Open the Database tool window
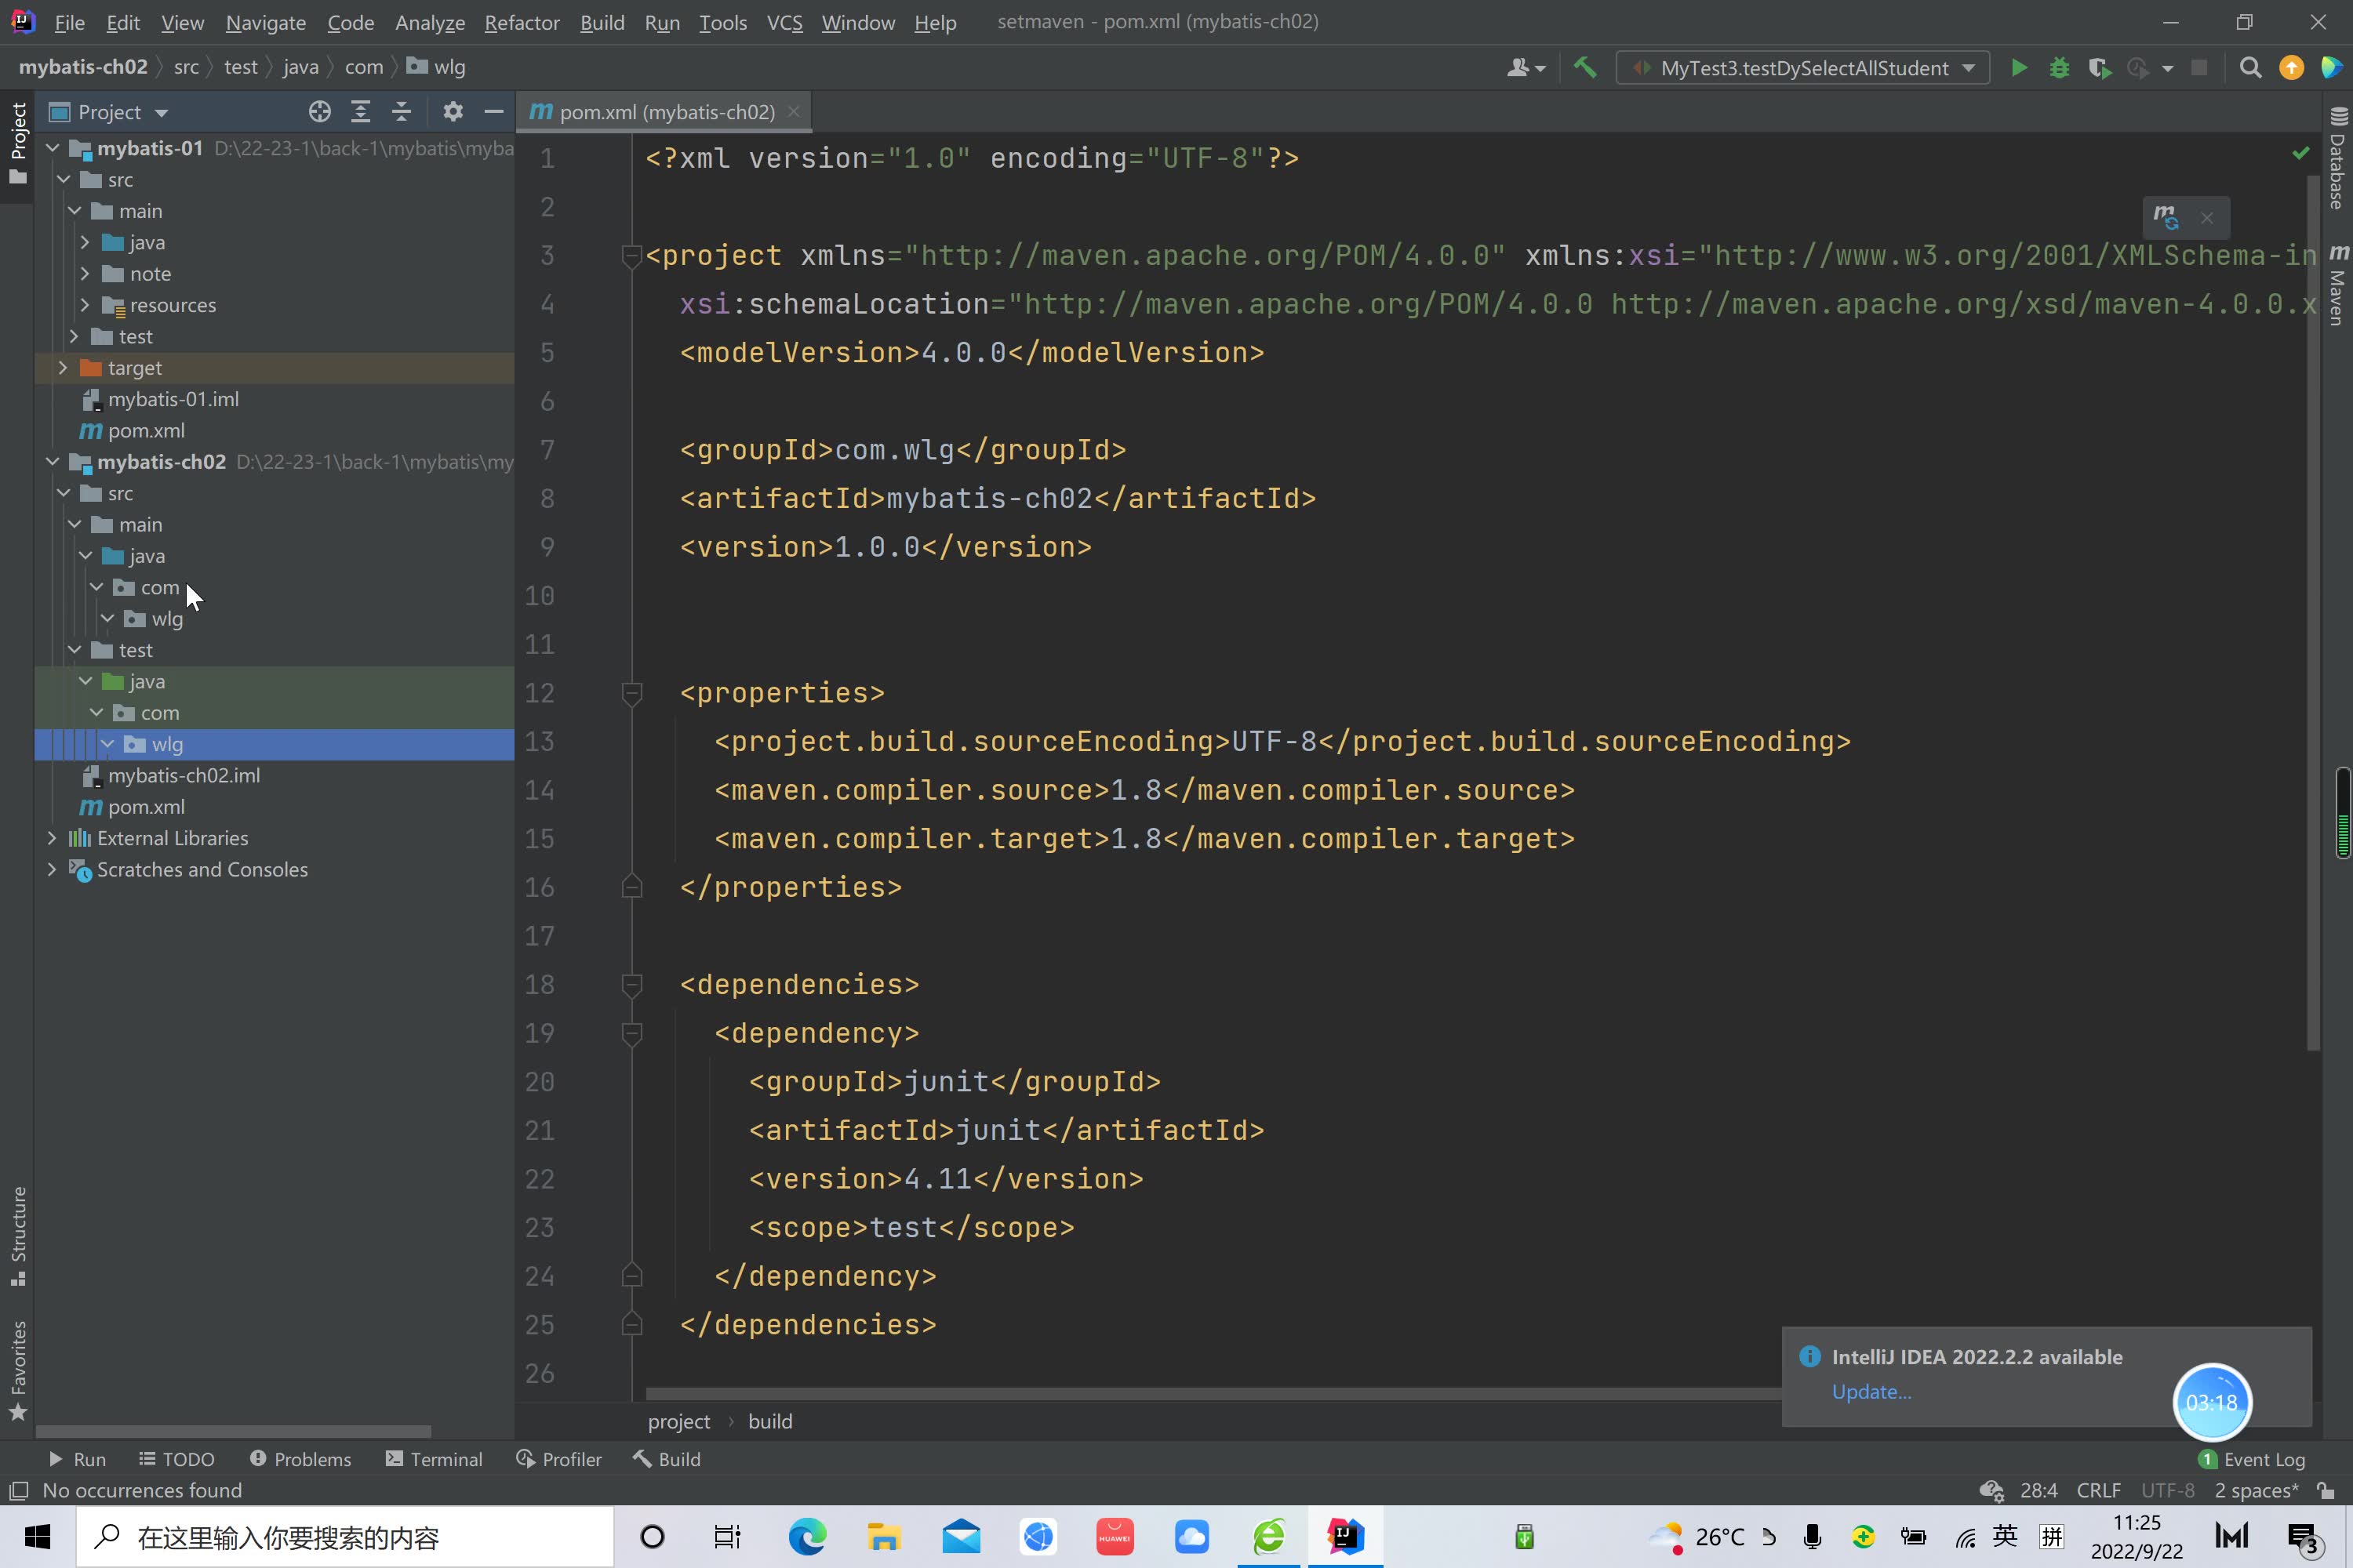The image size is (2353, 1568). tap(2337, 158)
